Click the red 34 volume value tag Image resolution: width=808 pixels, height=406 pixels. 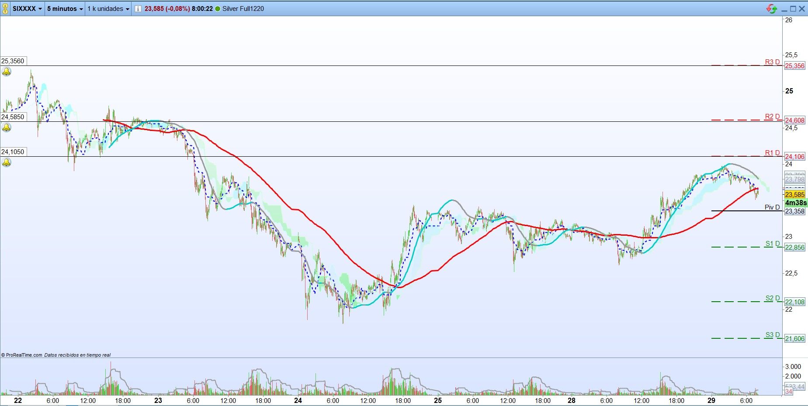(789, 392)
